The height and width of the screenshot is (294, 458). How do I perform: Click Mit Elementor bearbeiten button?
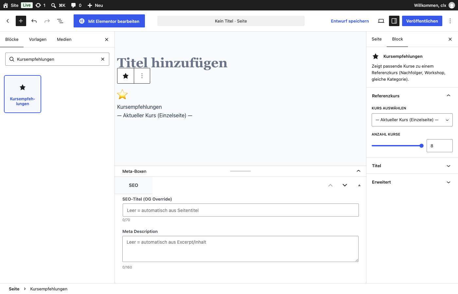click(x=109, y=21)
